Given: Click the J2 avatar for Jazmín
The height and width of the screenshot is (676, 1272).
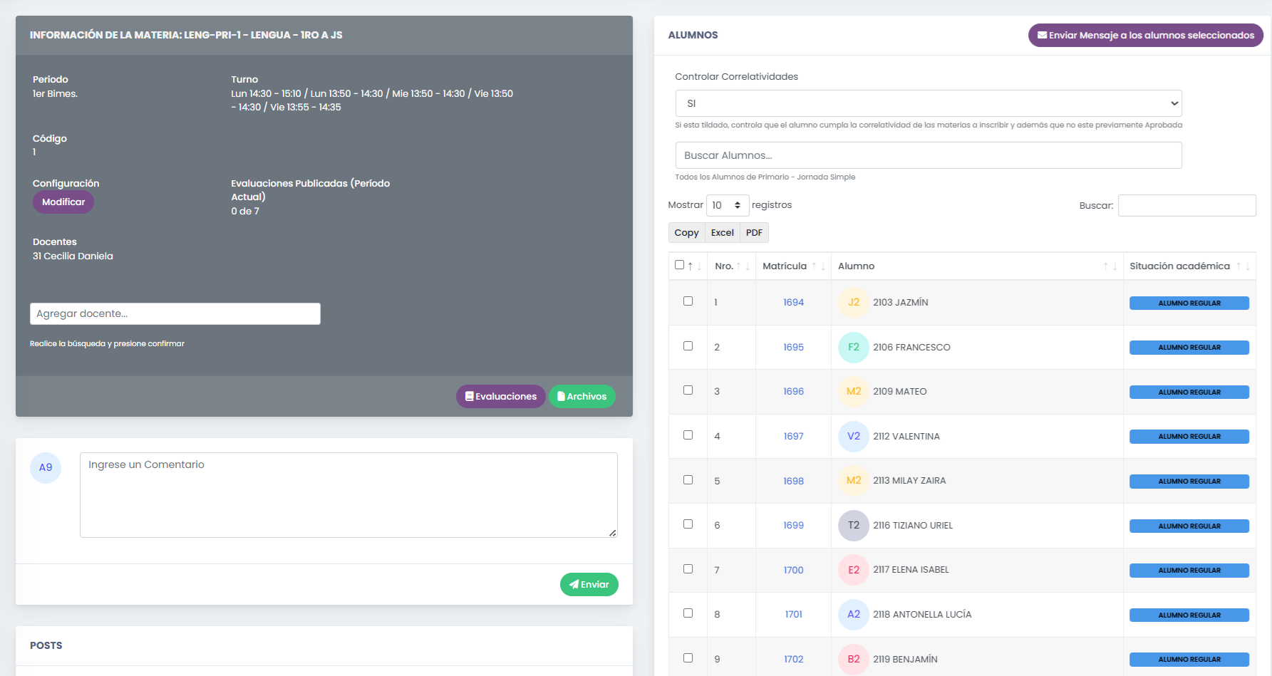Looking at the screenshot, I should [853, 303].
